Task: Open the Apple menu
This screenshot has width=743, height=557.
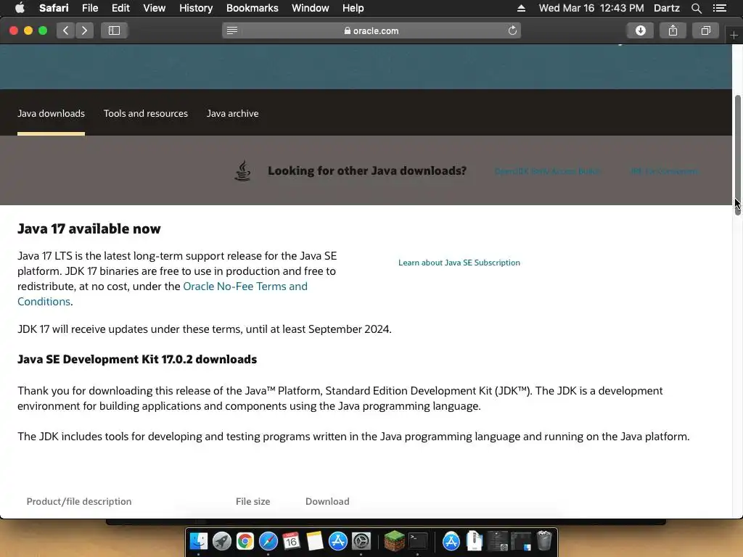Action: click(20, 8)
